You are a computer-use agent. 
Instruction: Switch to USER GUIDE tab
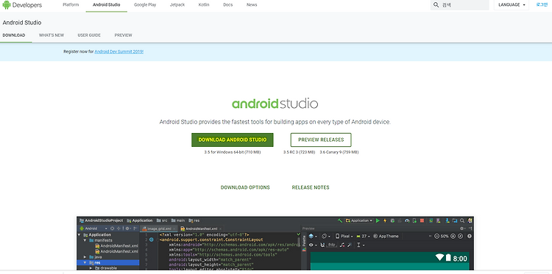click(x=89, y=35)
